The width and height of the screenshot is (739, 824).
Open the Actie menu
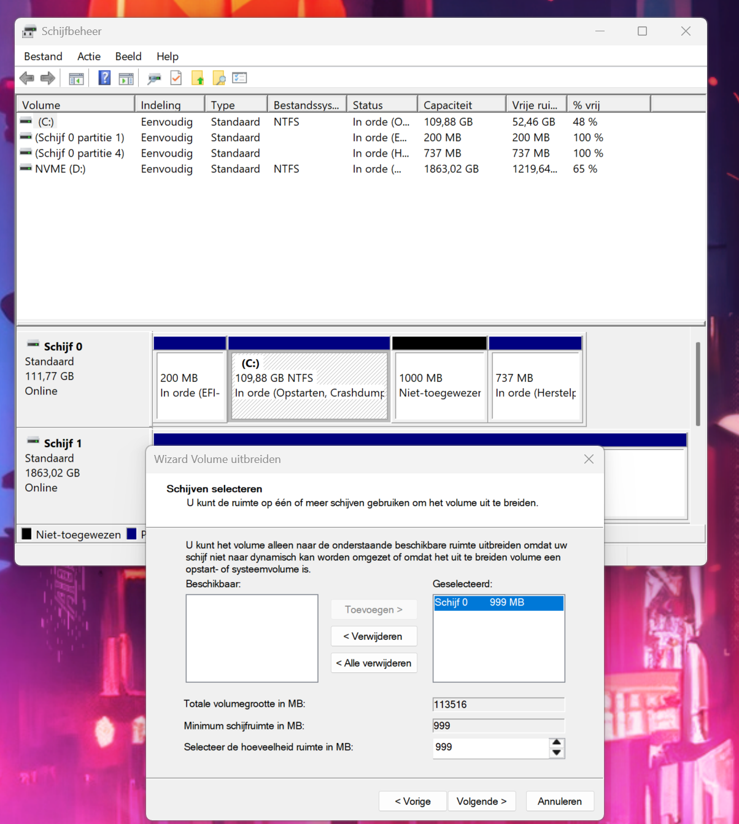coord(89,56)
